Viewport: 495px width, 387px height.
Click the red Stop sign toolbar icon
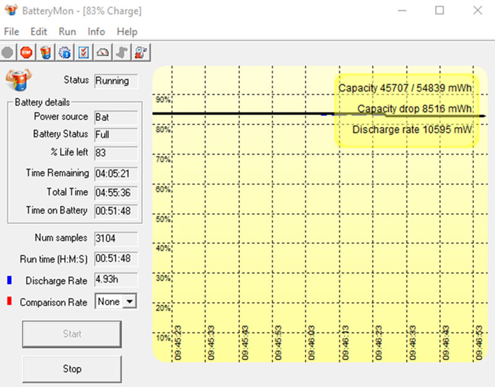(x=26, y=53)
